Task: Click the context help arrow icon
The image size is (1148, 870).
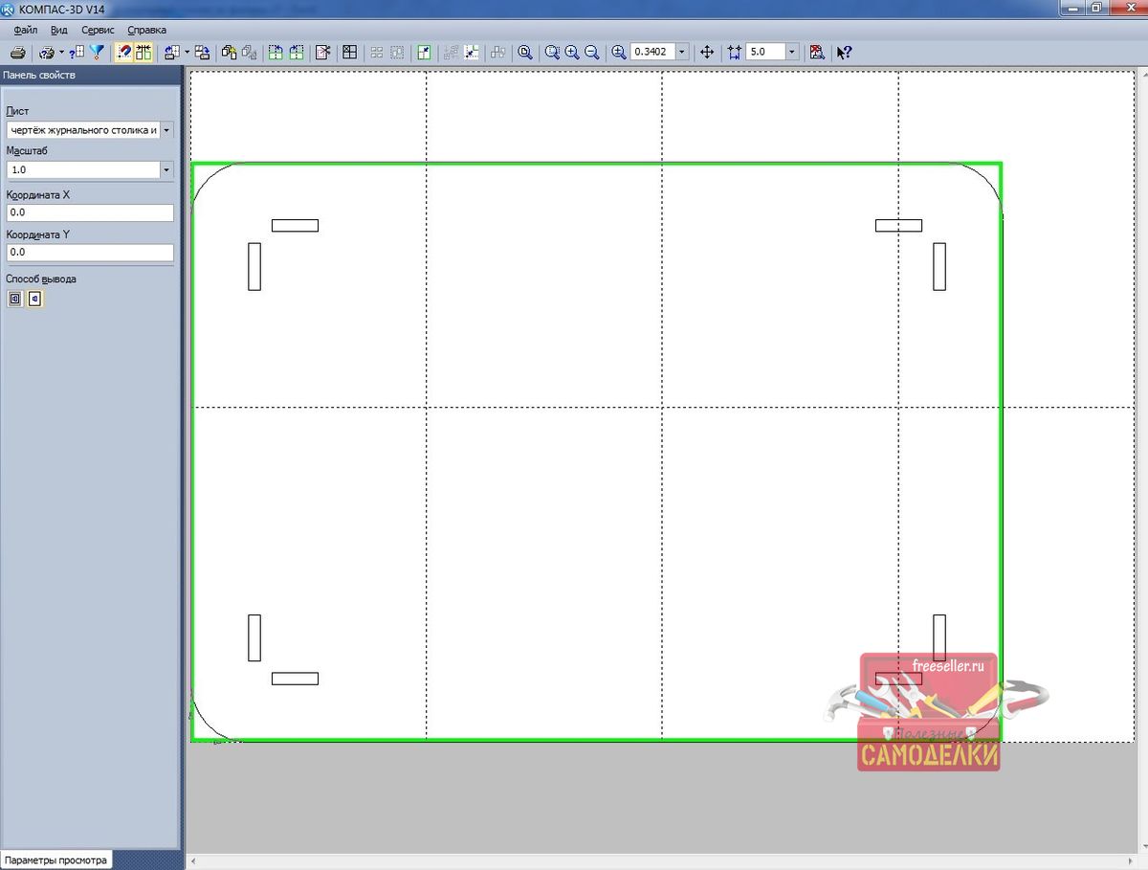Action: click(844, 53)
